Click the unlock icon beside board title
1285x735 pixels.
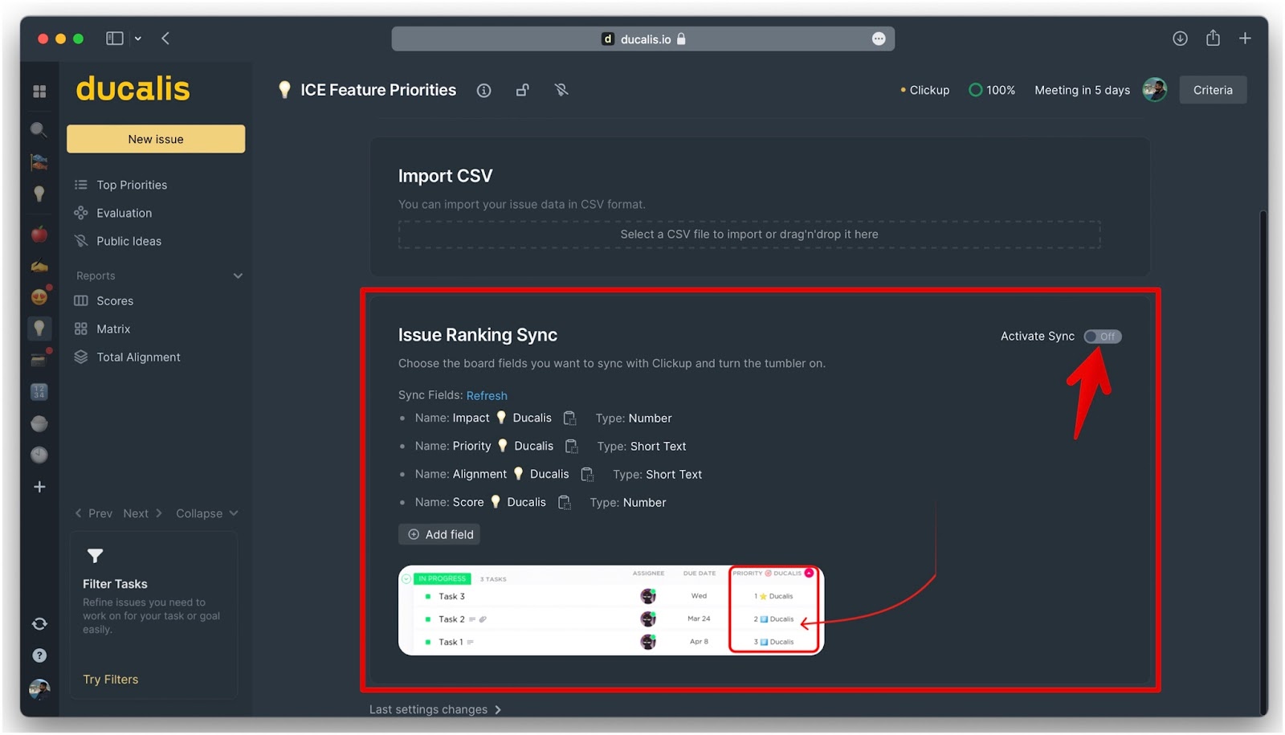pyautogui.click(x=522, y=90)
